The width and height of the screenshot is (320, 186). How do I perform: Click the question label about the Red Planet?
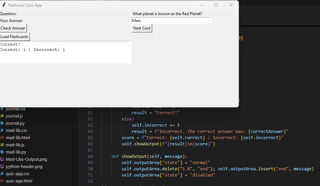click(x=167, y=14)
